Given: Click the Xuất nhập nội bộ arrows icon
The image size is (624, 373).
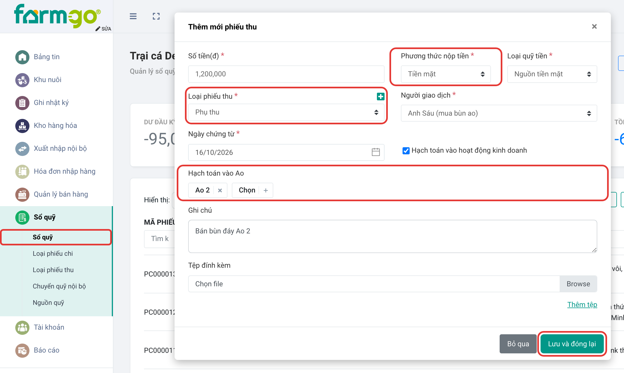Looking at the screenshot, I should pyautogui.click(x=22, y=149).
